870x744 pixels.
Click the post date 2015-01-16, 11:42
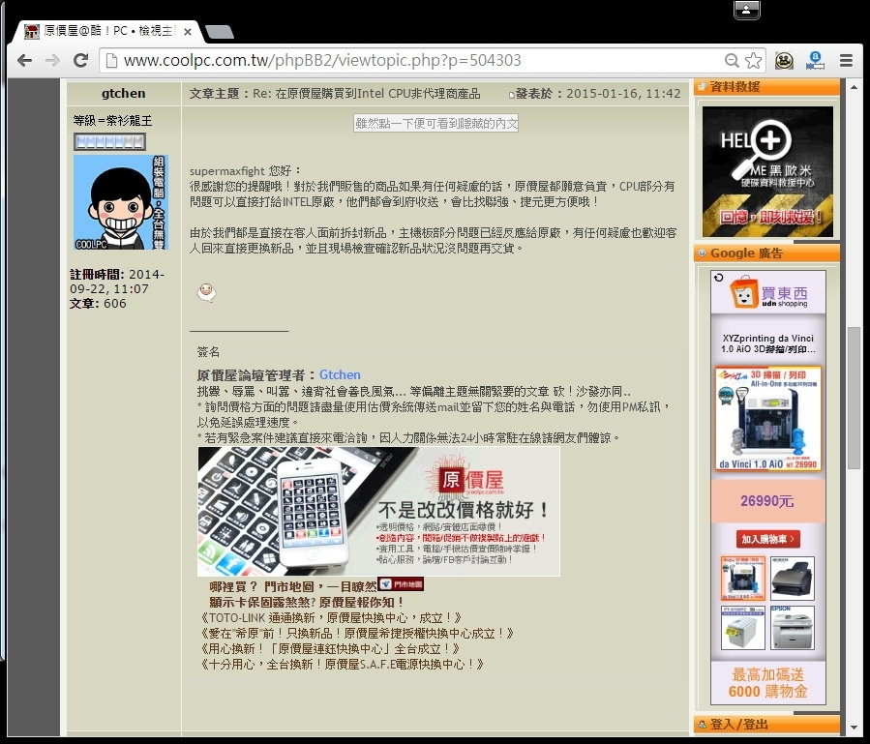click(x=623, y=93)
